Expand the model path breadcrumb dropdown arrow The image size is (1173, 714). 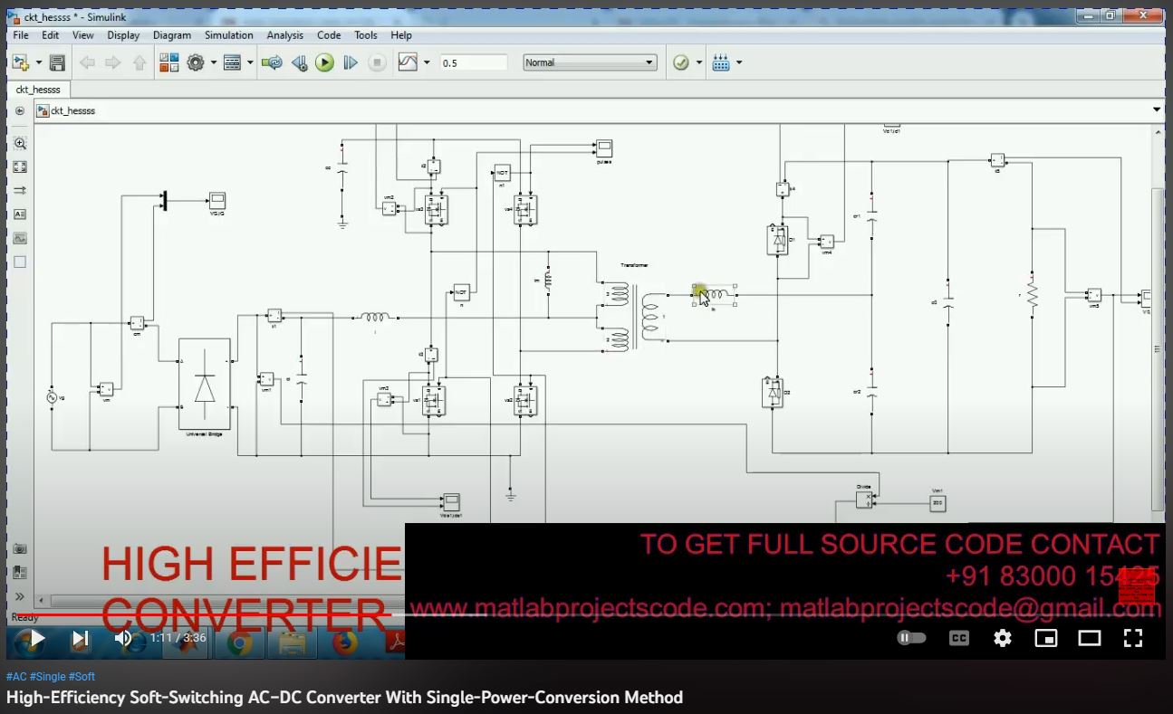(1156, 110)
